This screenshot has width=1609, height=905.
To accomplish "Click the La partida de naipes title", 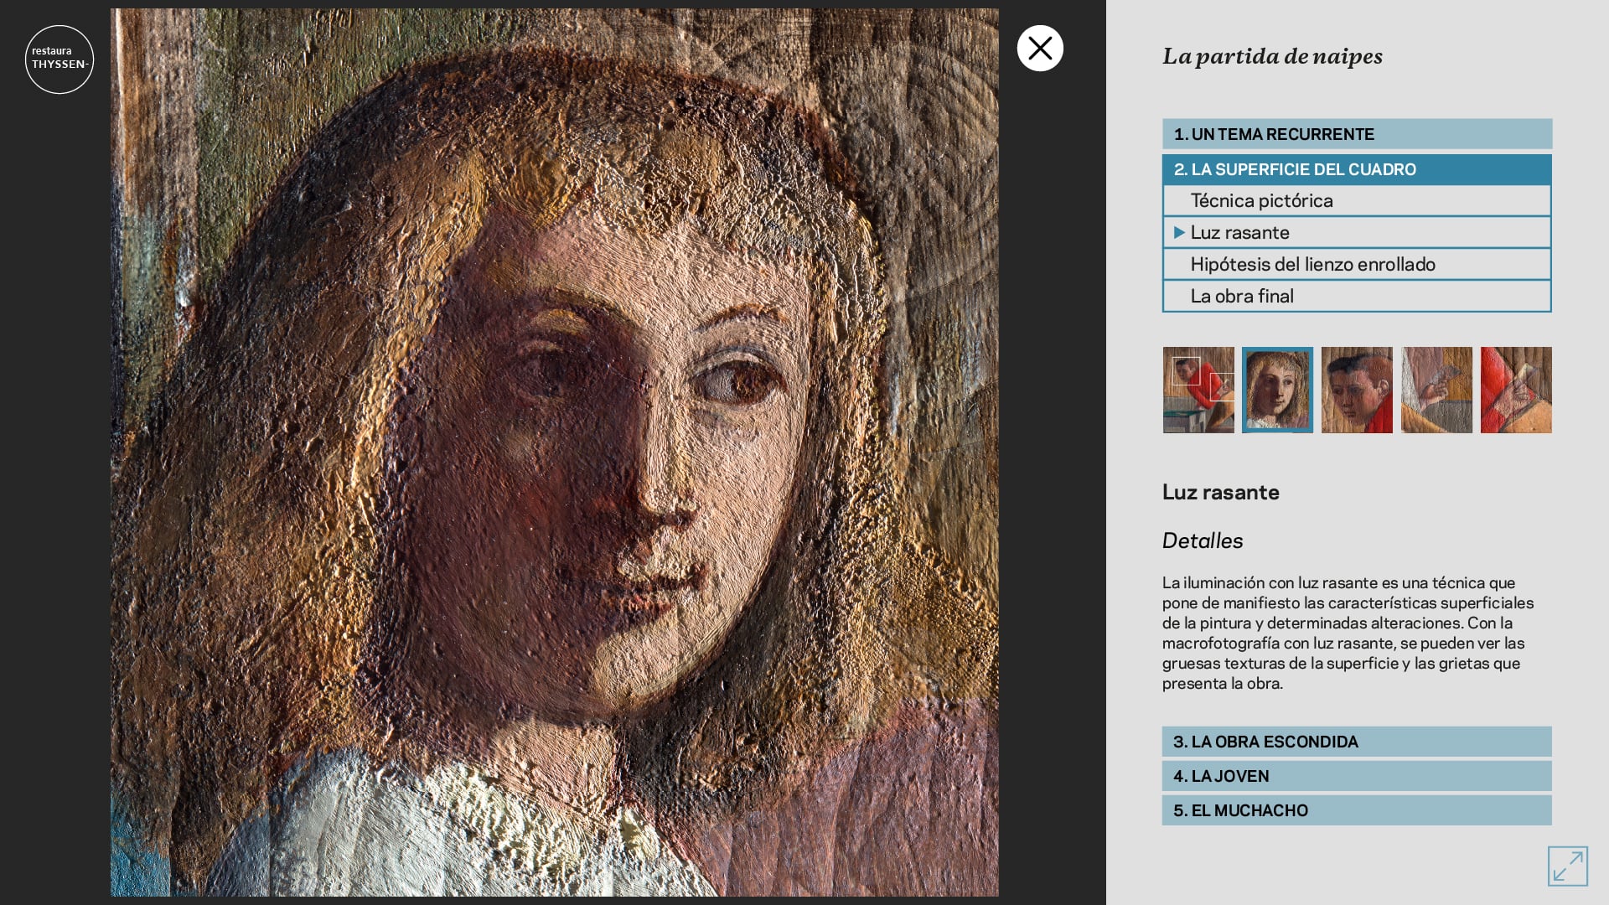I will (x=1272, y=56).
